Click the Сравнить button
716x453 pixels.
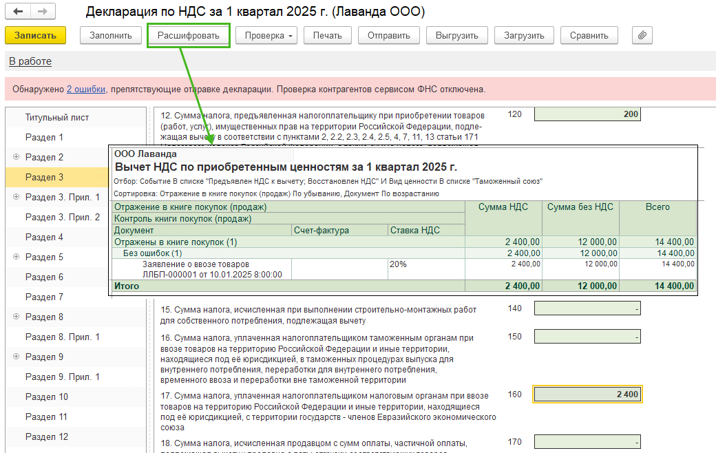pyautogui.click(x=589, y=35)
